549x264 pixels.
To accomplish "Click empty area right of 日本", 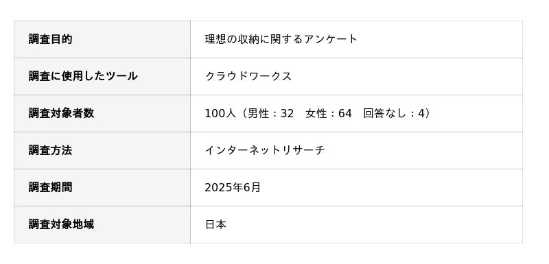I will pyautogui.click(x=375, y=224).
